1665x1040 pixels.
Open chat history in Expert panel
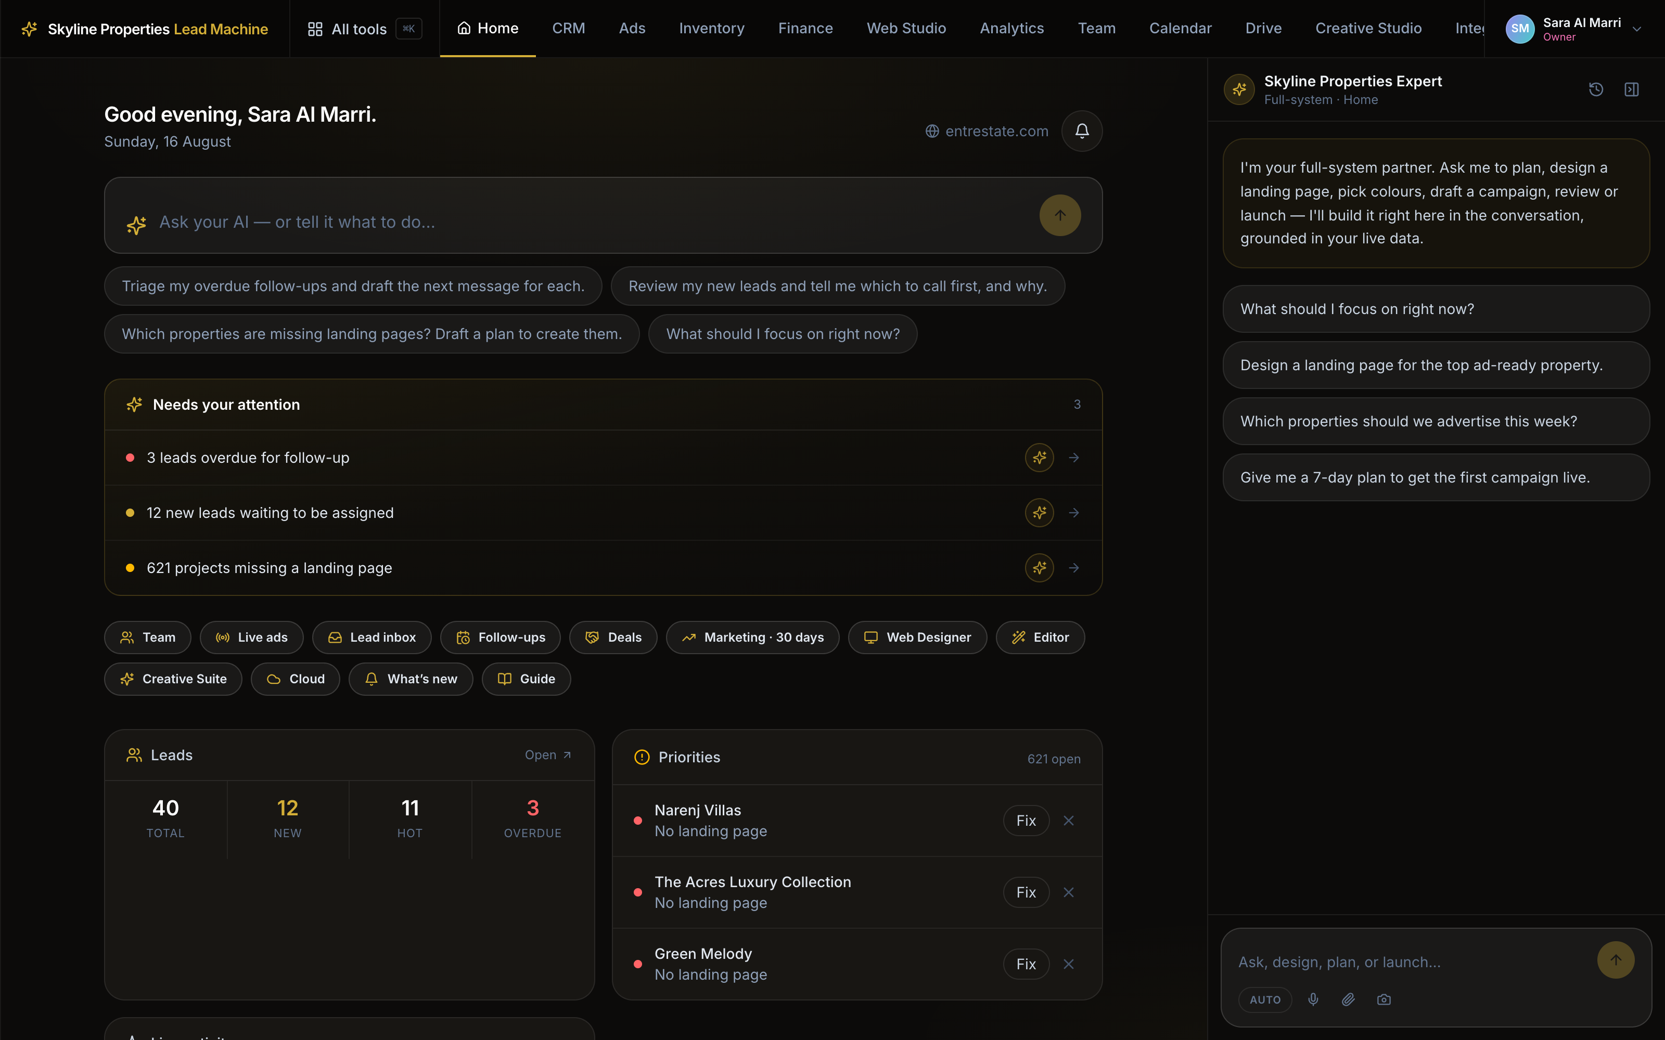(1595, 89)
